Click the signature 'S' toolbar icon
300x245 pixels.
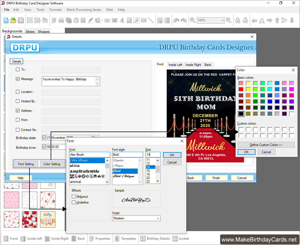point(136,20)
